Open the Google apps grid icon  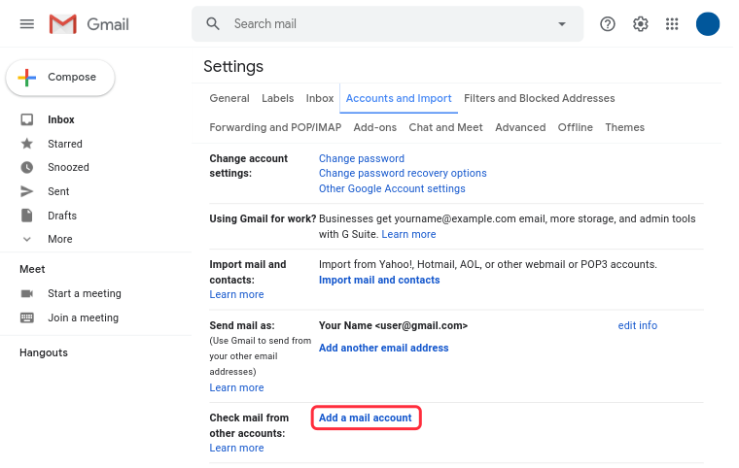[672, 24]
